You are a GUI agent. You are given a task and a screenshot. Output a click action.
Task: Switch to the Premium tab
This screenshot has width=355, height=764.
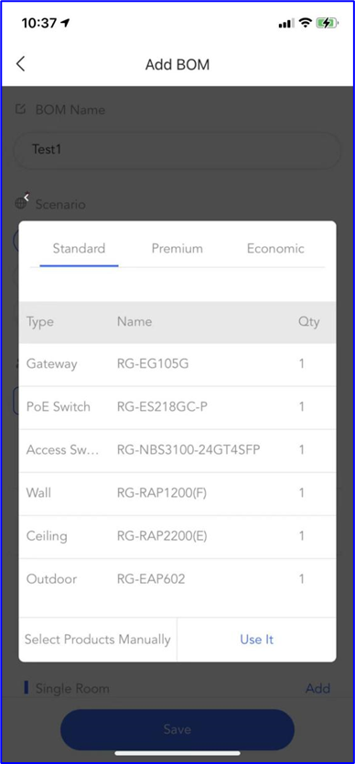pyautogui.click(x=177, y=249)
